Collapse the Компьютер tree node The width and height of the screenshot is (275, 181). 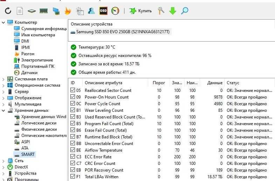[3, 22]
